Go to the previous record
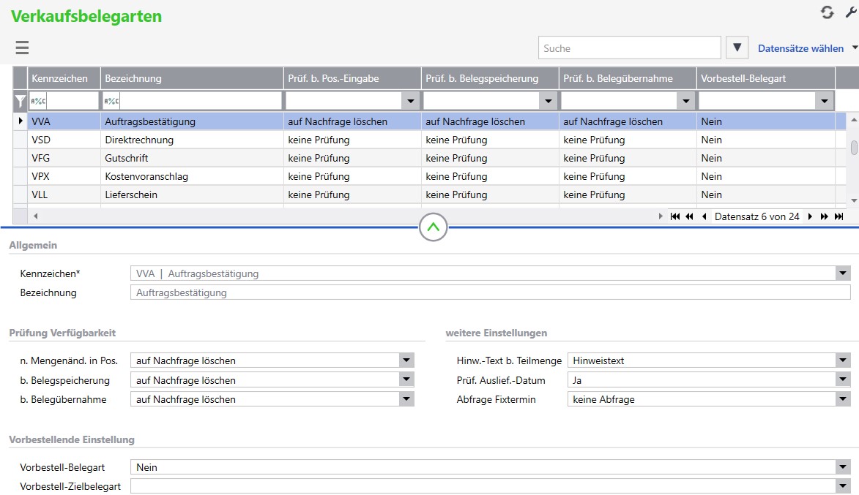The width and height of the screenshot is (859, 495). (704, 216)
